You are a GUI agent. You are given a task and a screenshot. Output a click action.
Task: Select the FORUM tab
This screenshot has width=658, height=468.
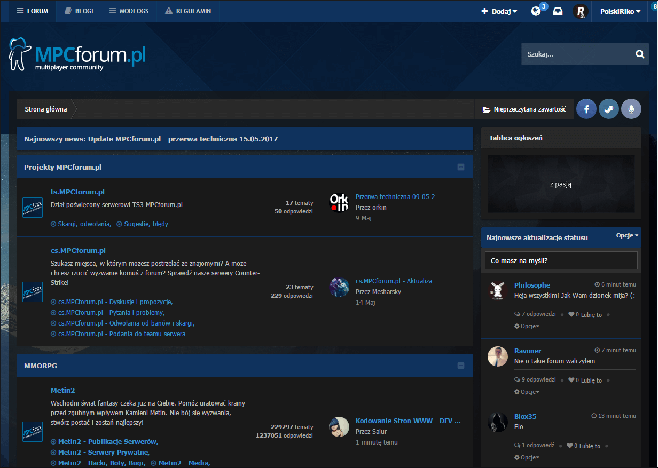pos(32,11)
